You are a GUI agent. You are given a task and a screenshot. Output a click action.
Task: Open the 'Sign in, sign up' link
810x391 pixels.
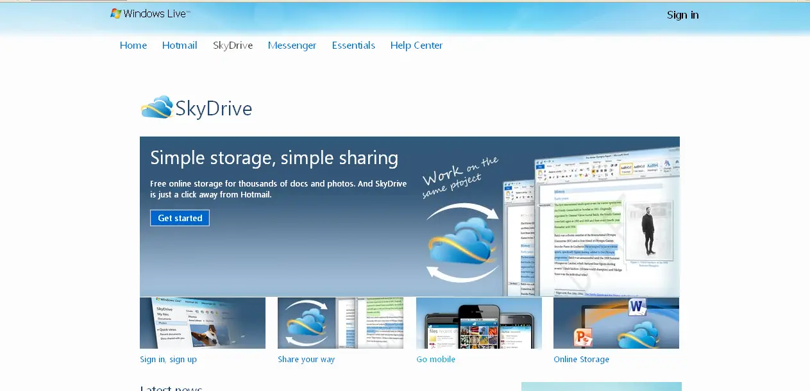(169, 360)
